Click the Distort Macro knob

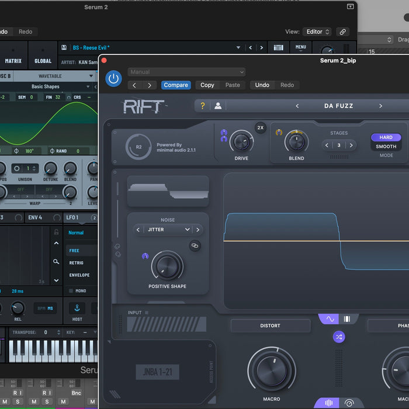(272, 370)
